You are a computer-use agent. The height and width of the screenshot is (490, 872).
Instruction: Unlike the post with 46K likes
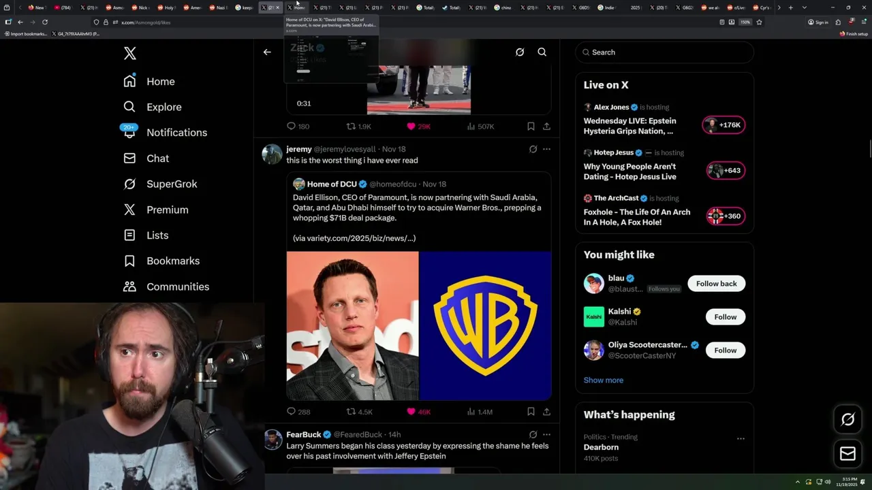pyautogui.click(x=418, y=412)
